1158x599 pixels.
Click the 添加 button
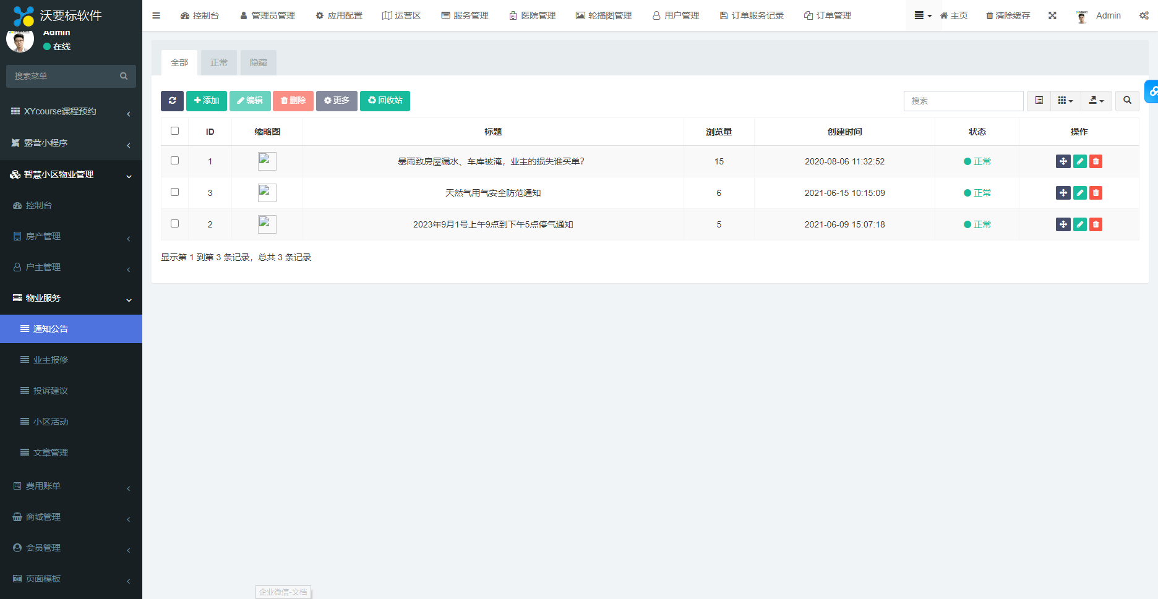(206, 101)
